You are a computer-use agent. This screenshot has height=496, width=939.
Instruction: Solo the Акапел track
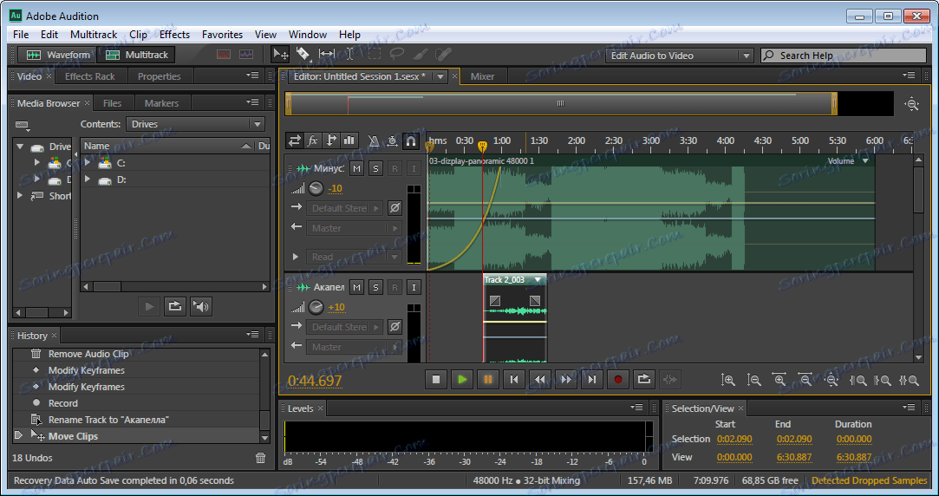375,287
